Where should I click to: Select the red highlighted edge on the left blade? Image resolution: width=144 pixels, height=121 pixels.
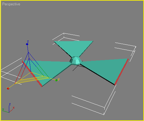32,74
